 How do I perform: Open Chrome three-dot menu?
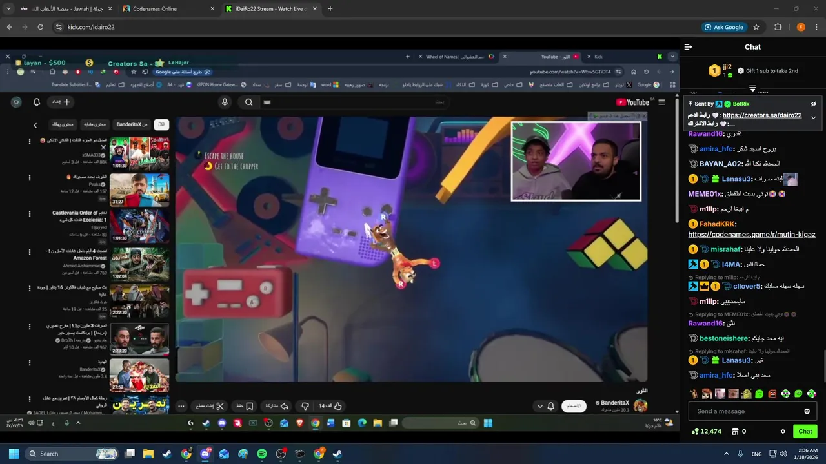817,27
